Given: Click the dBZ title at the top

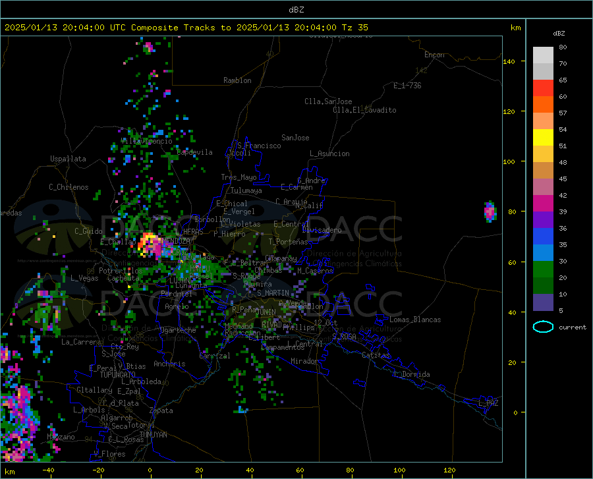Looking at the screenshot, I should (x=296, y=10).
